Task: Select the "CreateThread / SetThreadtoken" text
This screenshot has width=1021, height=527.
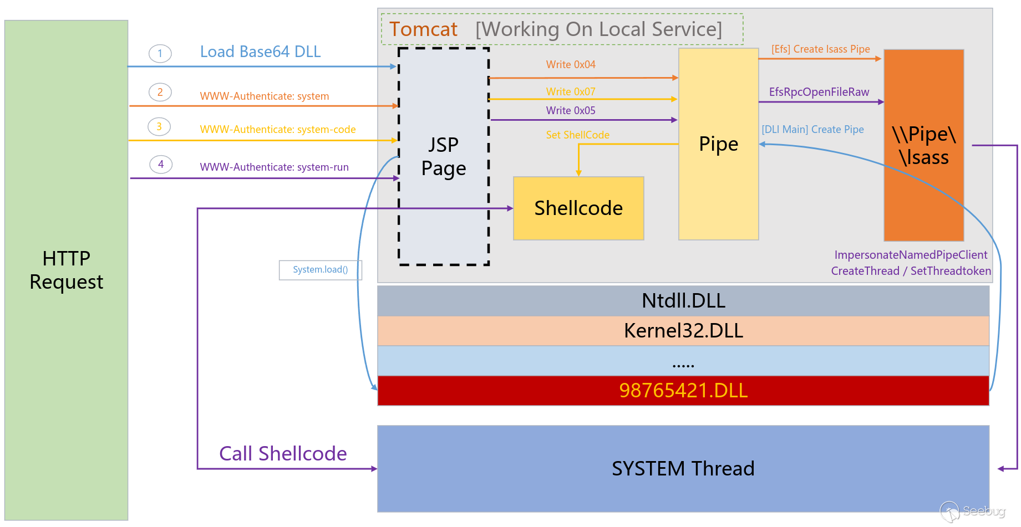Action: (911, 271)
